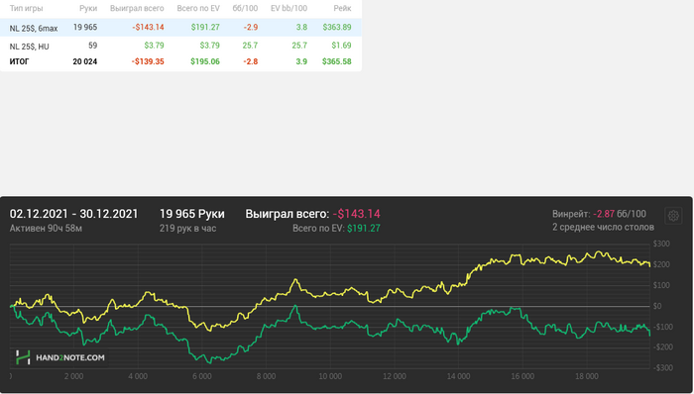Click the 18 000 x-axis label
The width and height of the screenshot is (694, 394).
pyautogui.click(x=587, y=377)
